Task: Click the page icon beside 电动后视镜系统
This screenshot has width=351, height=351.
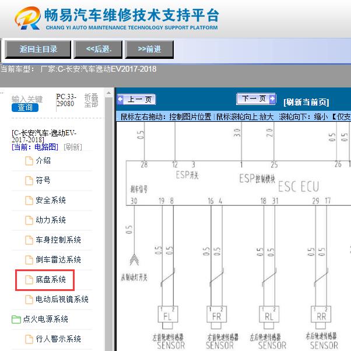Action: [x=29, y=299]
